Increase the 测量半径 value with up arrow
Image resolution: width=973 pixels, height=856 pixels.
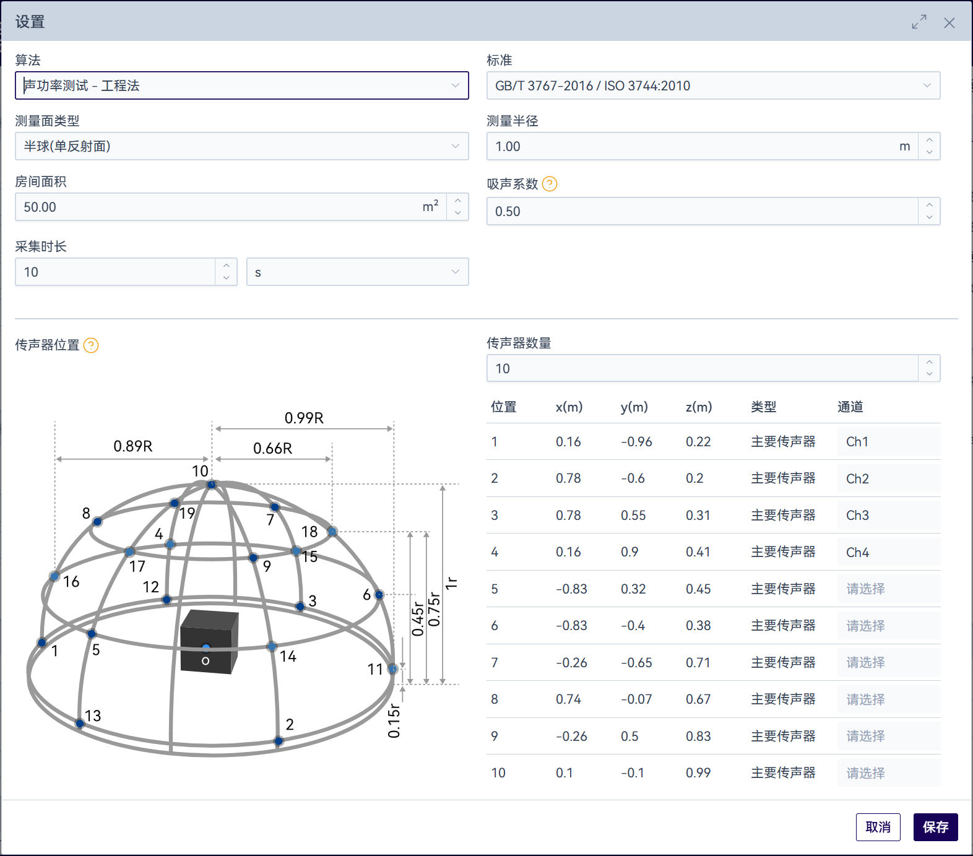(929, 141)
